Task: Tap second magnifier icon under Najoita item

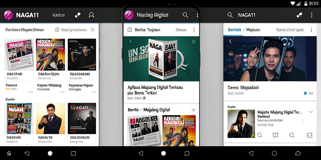Action: [292, 135]
